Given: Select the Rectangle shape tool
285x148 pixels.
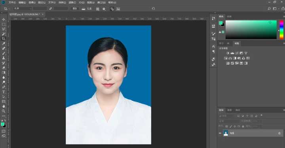Looking at the screenshot, I should (x=4, y=102).
